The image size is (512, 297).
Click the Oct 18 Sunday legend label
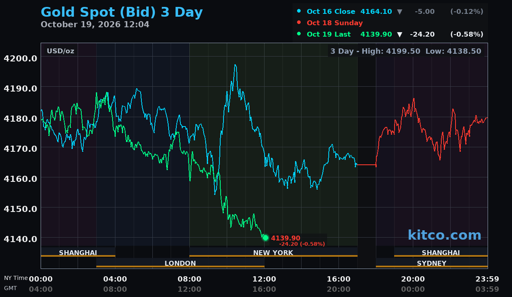tap(335, 23)
